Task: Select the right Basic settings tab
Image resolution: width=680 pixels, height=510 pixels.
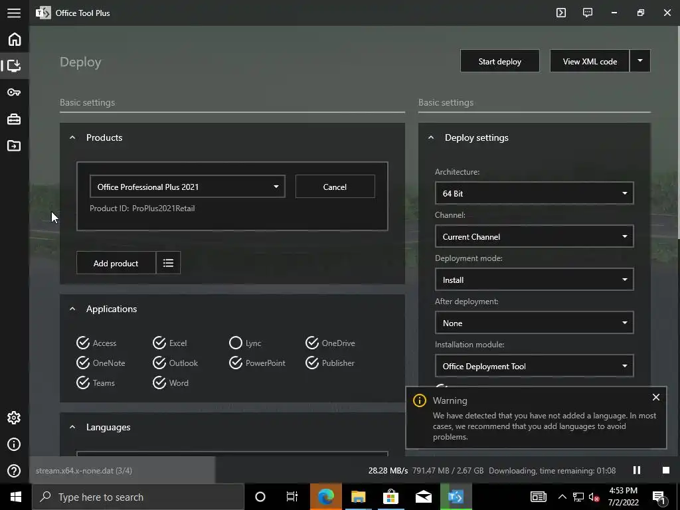Action: pyautogui.click(x=446, y=102)
